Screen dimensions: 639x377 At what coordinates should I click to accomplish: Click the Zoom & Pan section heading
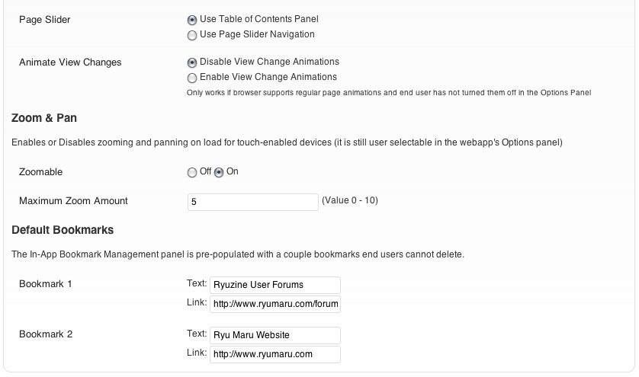44,118
